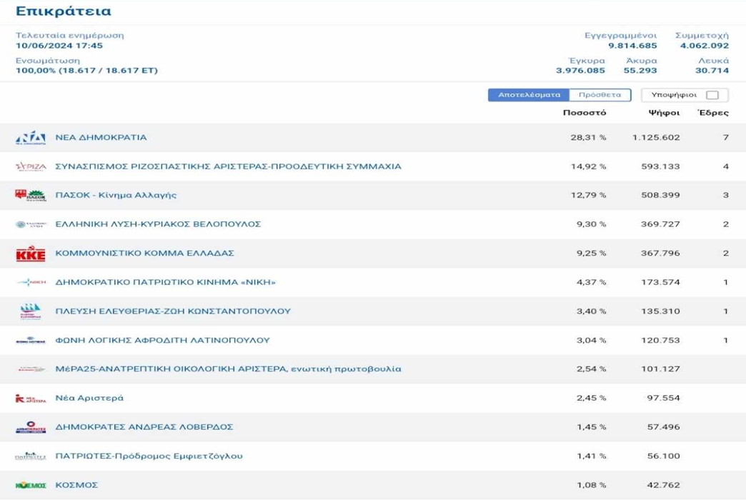746x500 pixels.
Task: Click the Δημοκράτες party logo
Action: click(31, 427)
